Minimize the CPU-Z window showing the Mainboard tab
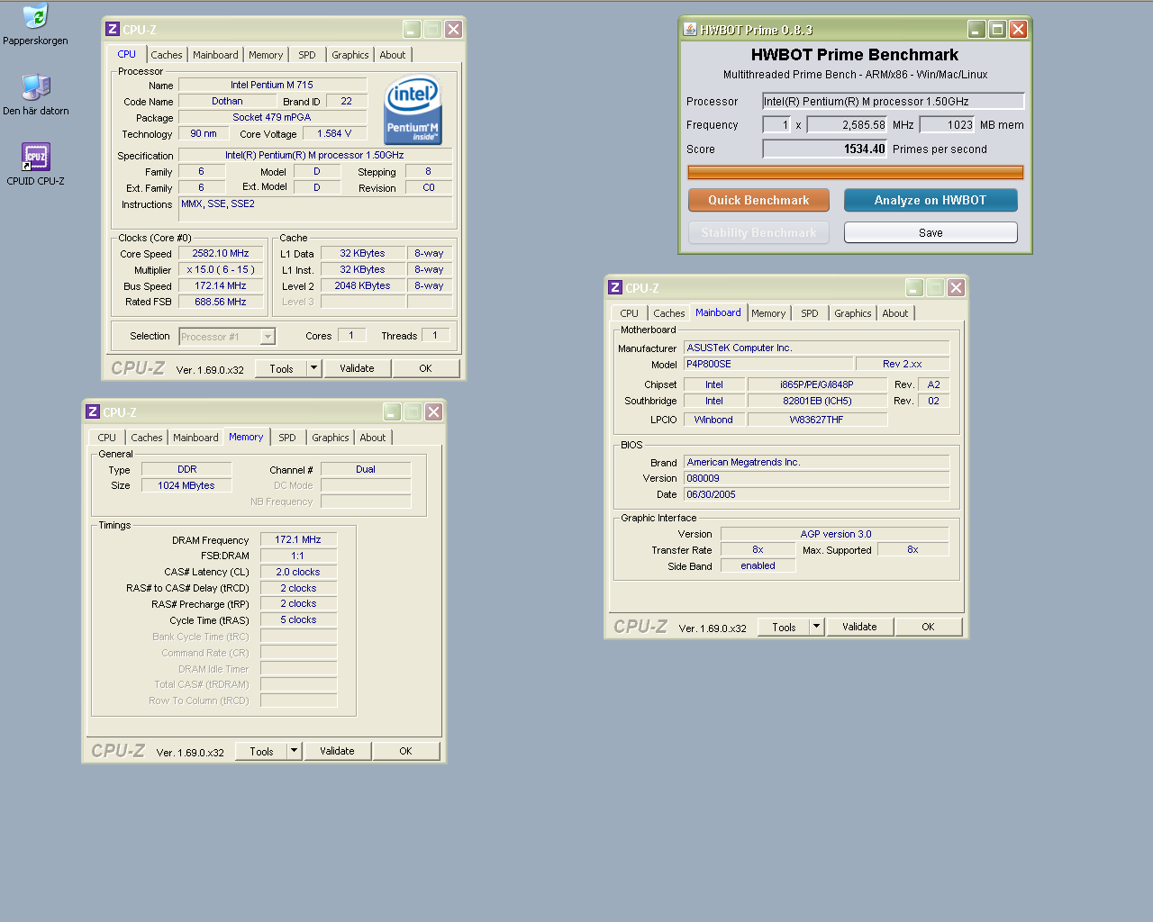This screenshot has width=1153, height=922. pos(914,288)
